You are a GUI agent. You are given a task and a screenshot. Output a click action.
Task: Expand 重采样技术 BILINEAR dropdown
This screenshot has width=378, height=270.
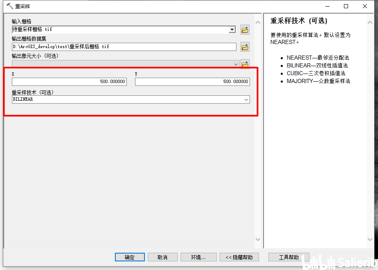pyautogui.click(x=246, y=99)
